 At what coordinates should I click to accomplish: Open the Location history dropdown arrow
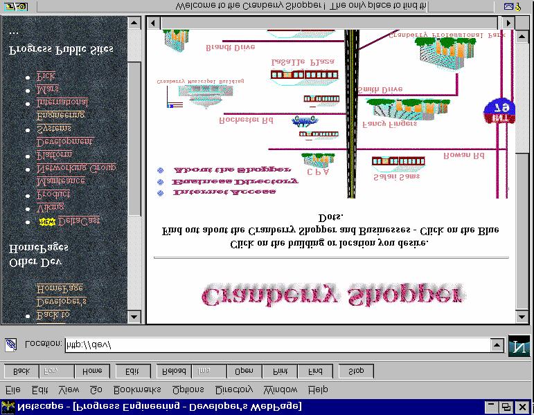point(497,345)
